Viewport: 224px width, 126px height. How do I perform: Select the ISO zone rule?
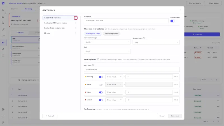60,33
